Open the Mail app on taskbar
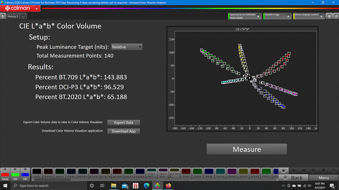 pyautogui.click(x=125, y=186)
